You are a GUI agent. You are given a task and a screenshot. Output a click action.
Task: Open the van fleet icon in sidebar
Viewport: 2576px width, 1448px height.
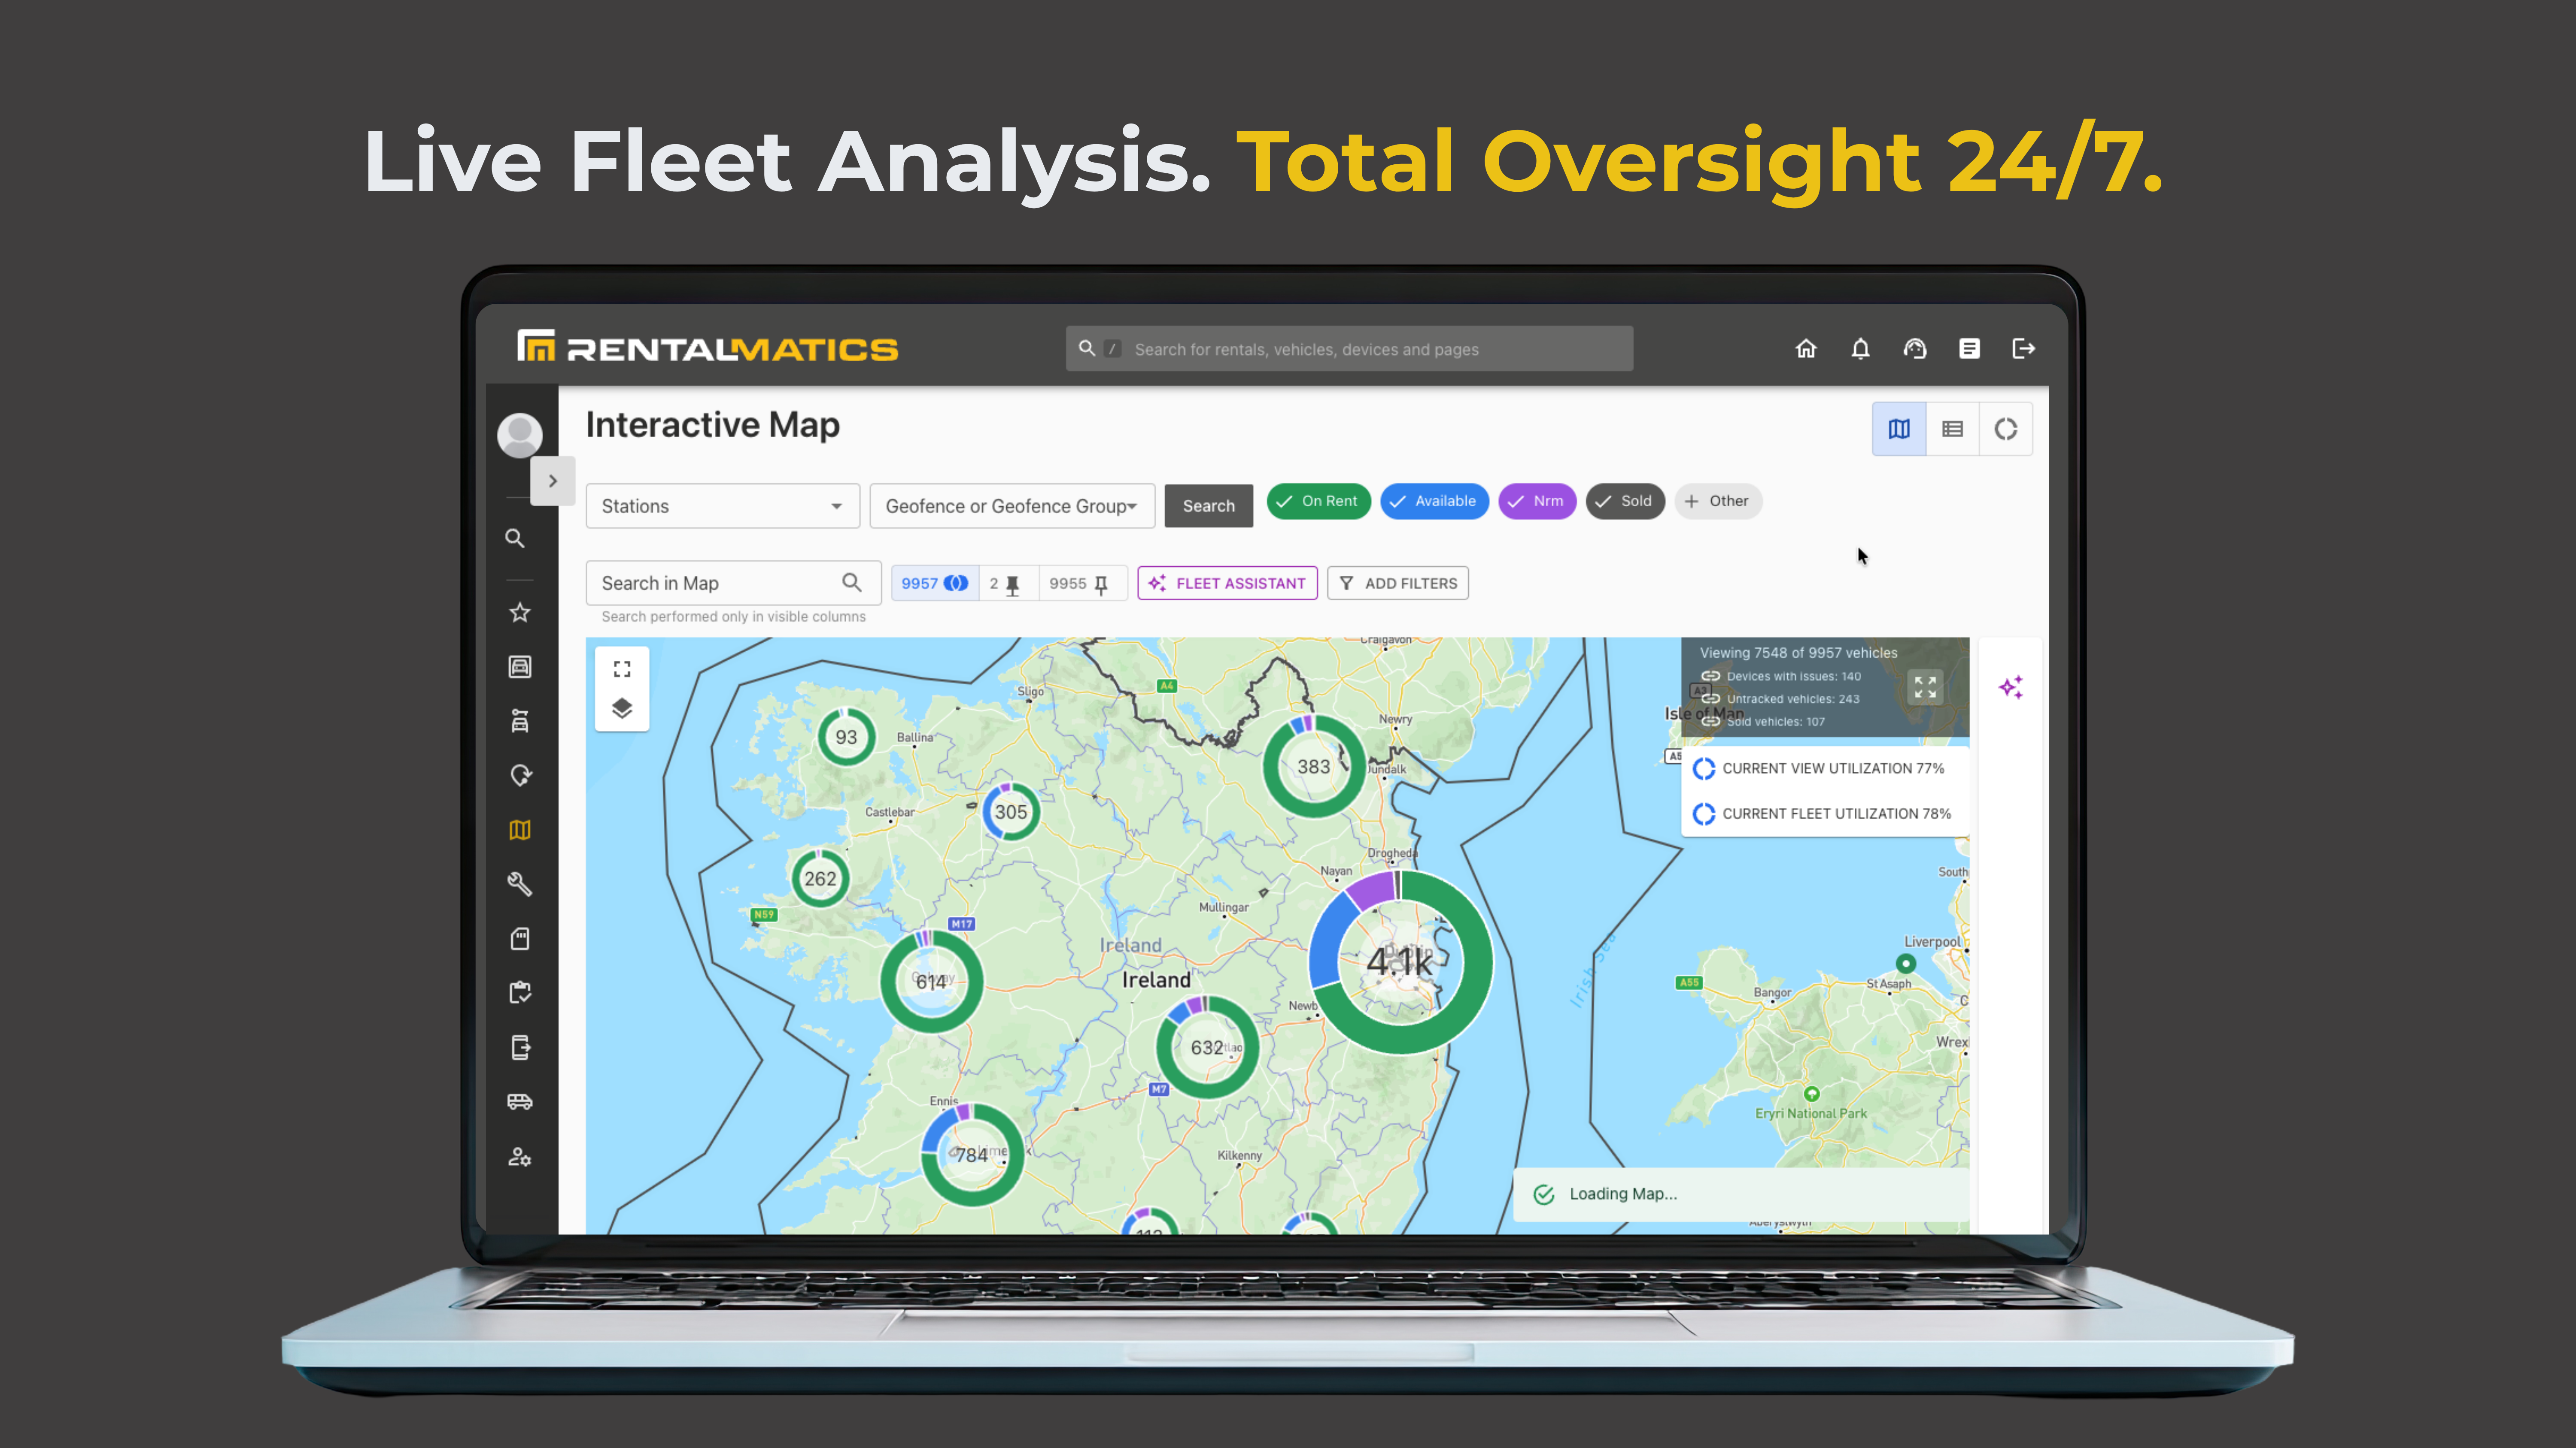point(520,1101)
